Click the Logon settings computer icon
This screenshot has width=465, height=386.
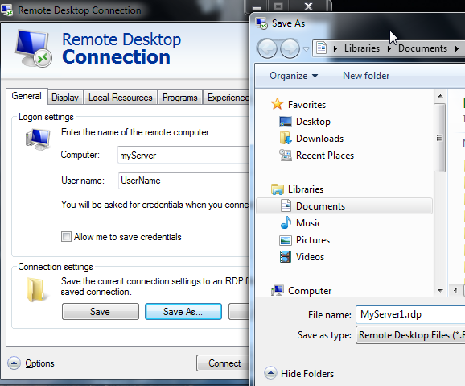point(38,139)
